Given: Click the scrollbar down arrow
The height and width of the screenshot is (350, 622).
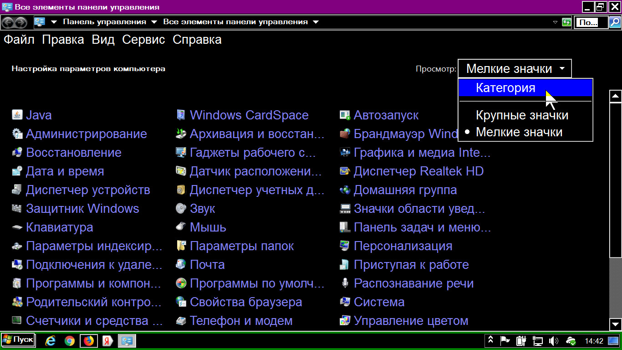Looking at the screenshot, I should click(x=615, y=324).
